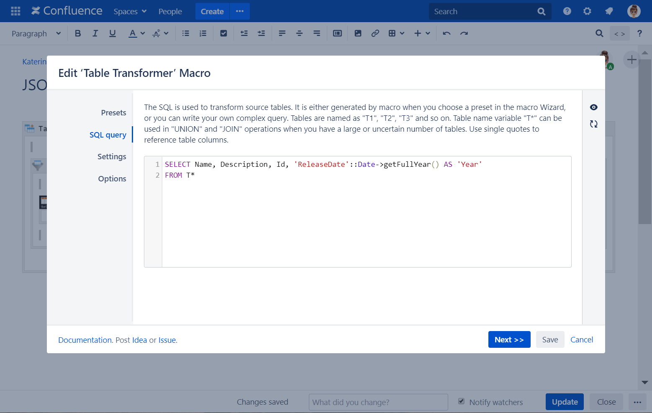Viewport: 652px width, 413px height.
Task: Open the help question mark in top bar
Action: pyautogui.click(x=567, y=11)
